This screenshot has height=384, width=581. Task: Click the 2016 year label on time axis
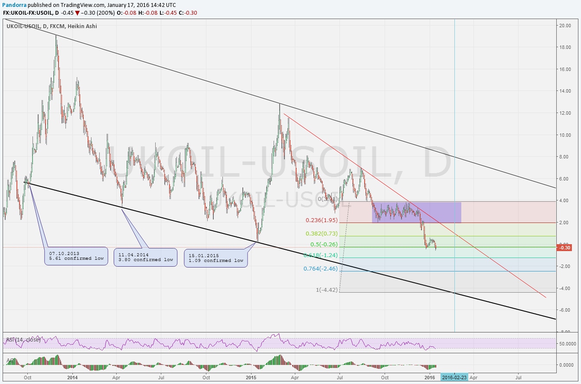pos(430,377)
